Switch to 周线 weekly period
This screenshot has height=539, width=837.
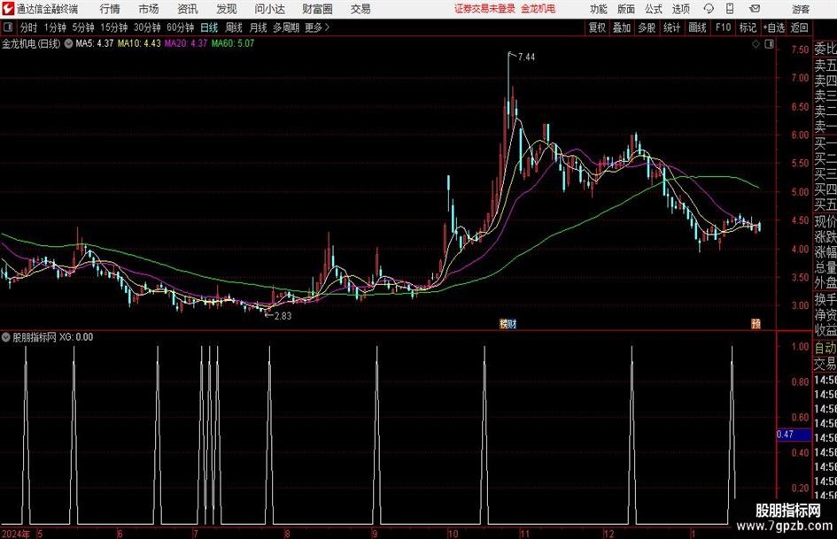(234, 27)
